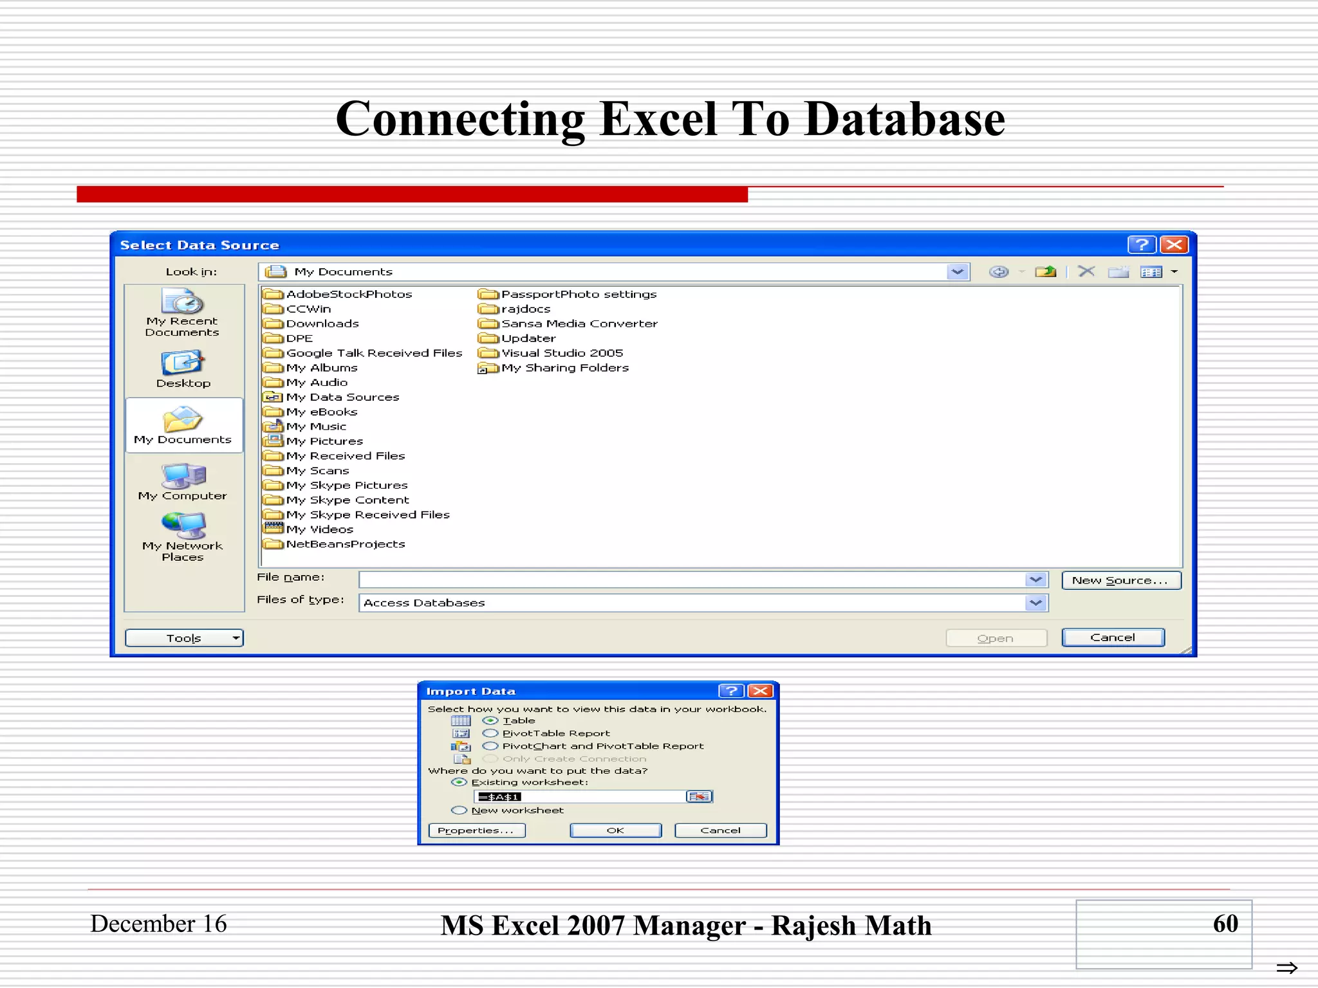
Task: Click the Open button
Action: (x=996, y=638)
